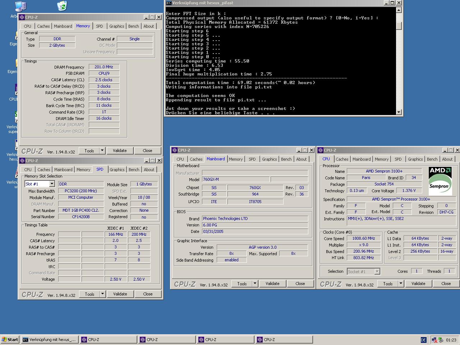Click Validate in the Mainboard window
The height and width of the screenshot is (345, 460).
(x=272, y=284)
